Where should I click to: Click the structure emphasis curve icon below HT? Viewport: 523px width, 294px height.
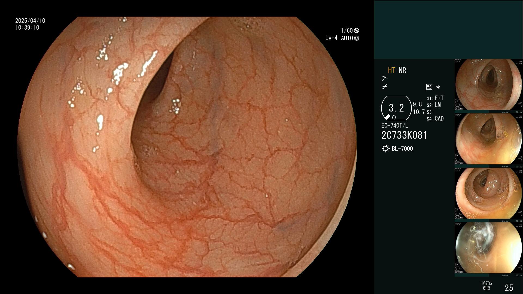pyautogui.click(x=384, y=78)
